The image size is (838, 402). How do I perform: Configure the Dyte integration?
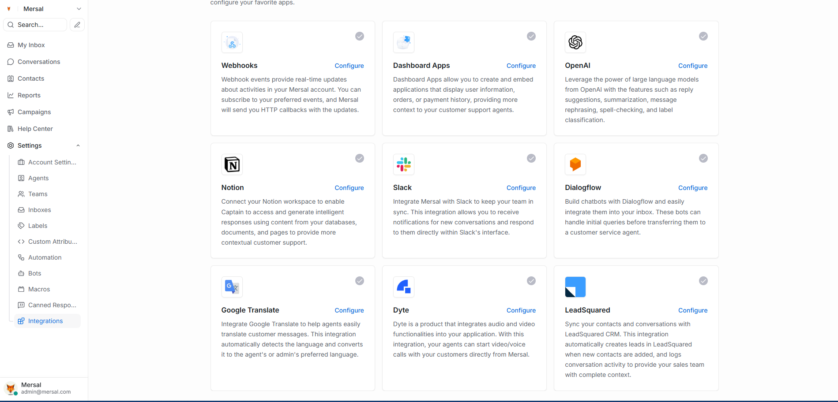point(521,310)
